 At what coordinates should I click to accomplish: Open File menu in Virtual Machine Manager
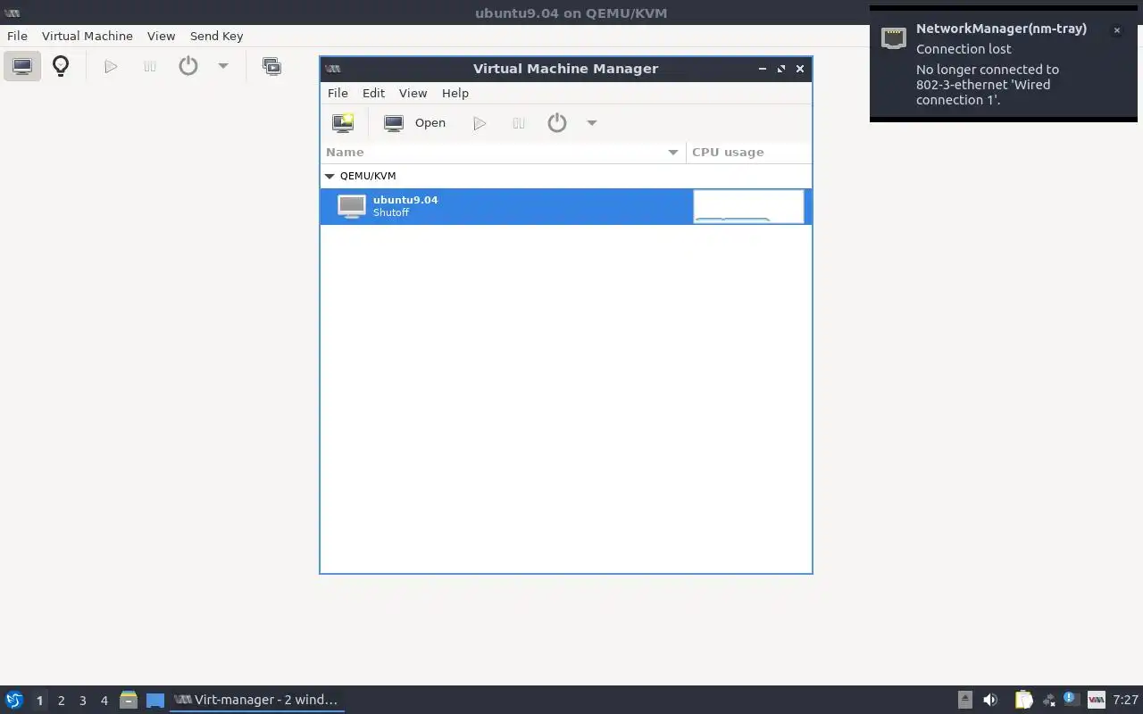pos(338,93)
